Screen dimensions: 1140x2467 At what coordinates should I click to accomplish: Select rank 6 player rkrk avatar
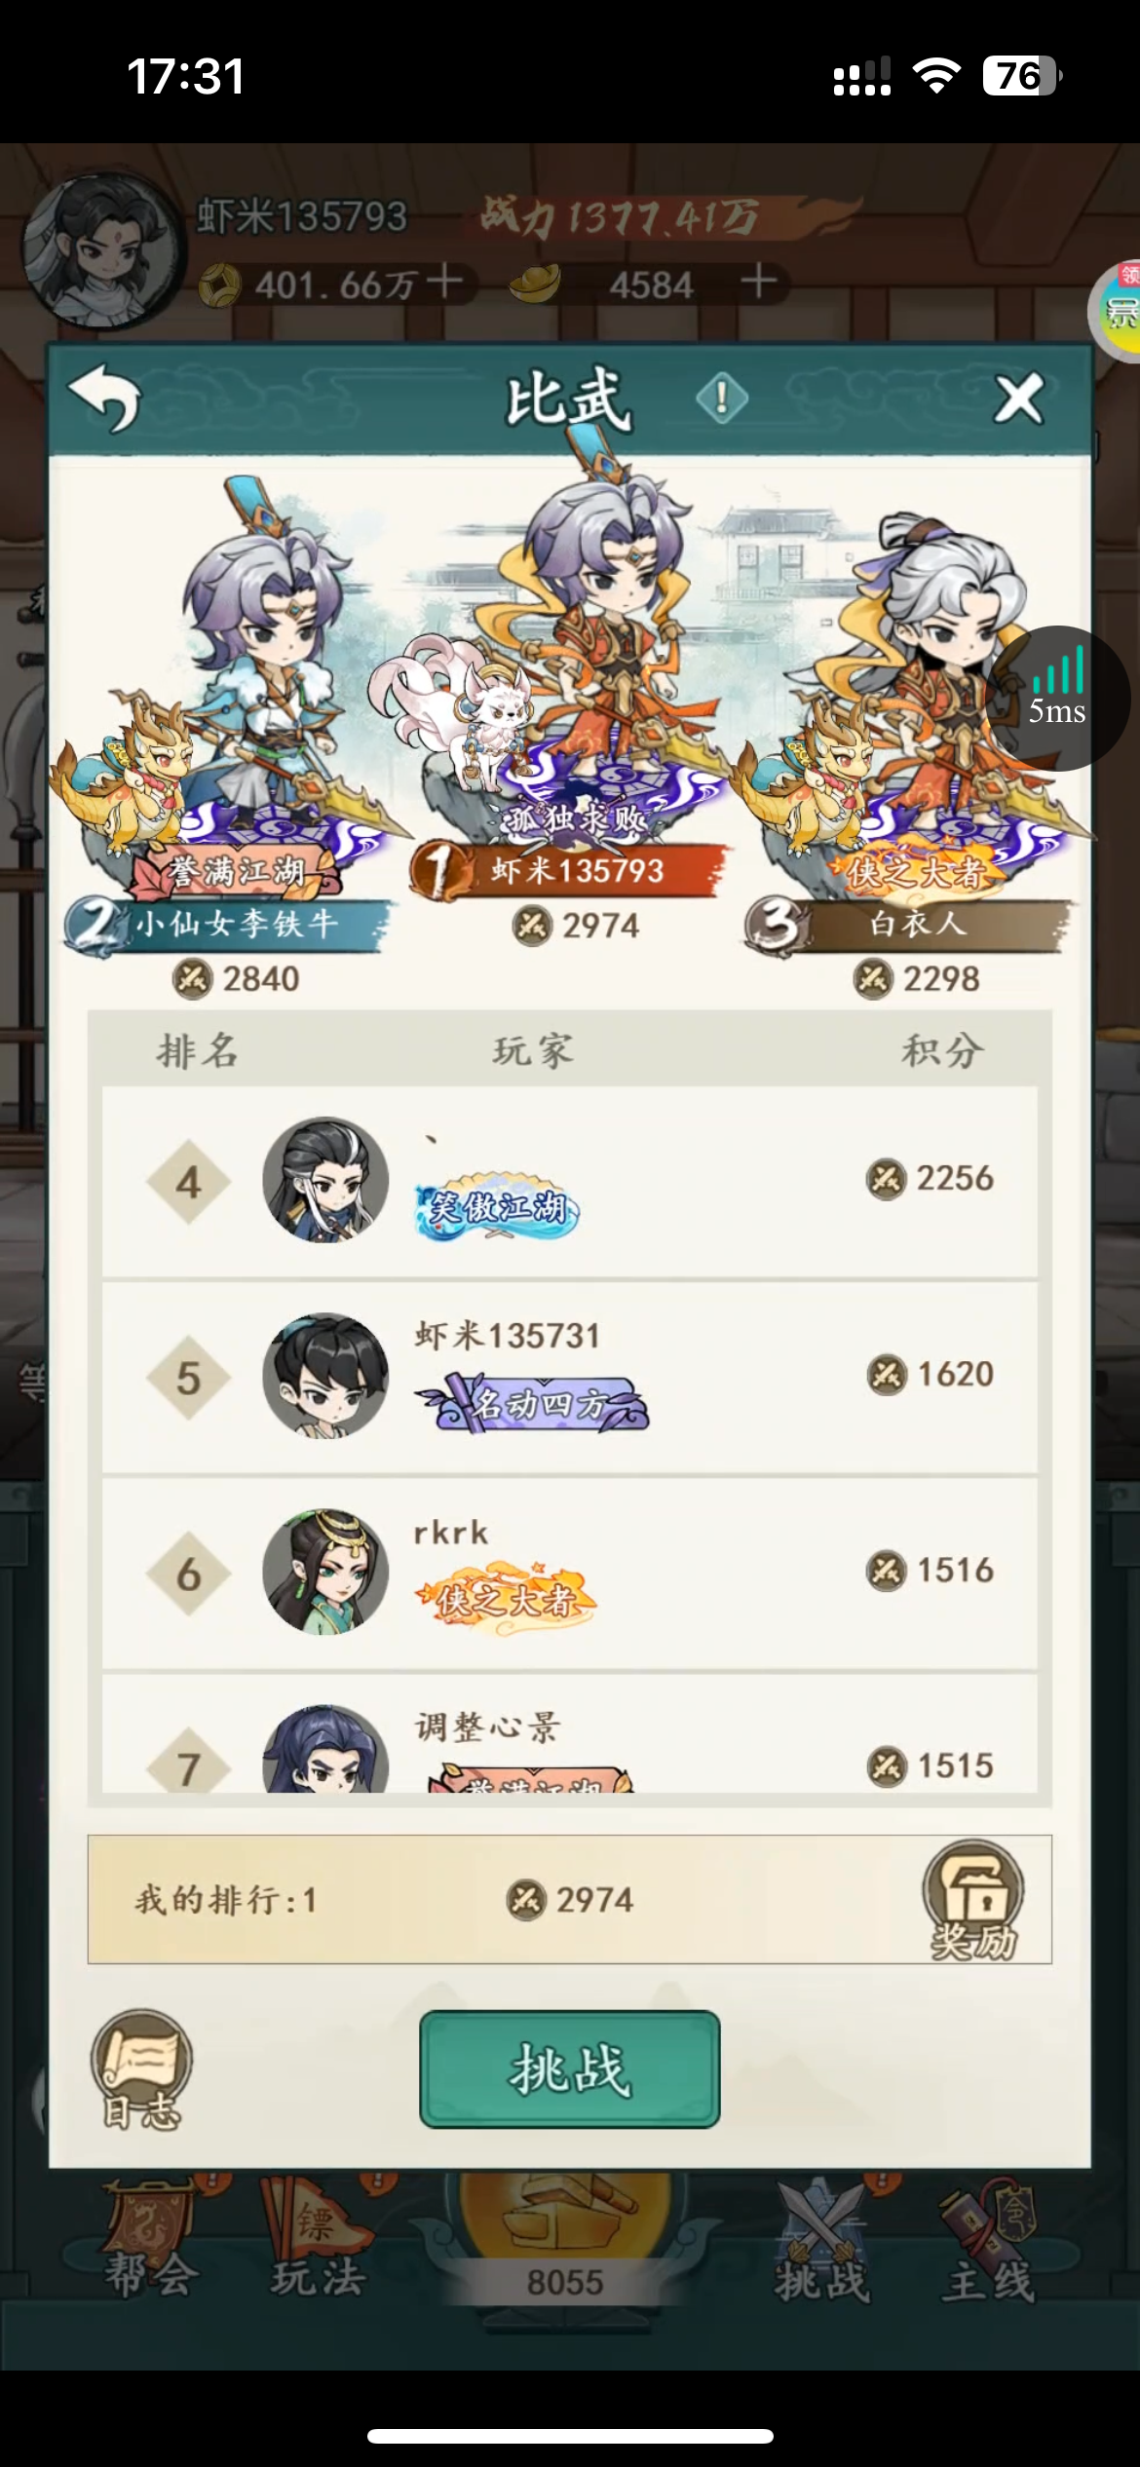click(325, 1572)
